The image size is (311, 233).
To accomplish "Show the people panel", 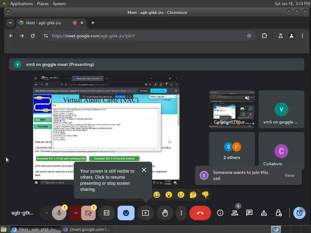I will click(x=235, y=213).
